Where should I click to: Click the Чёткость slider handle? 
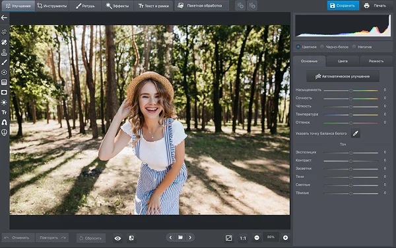click(351, 106)
